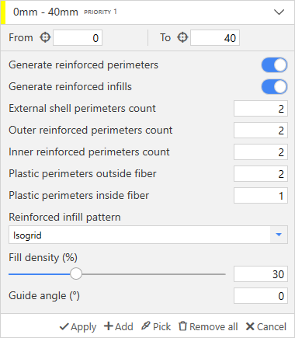Click the Fill density percentage field

[261, 274]
